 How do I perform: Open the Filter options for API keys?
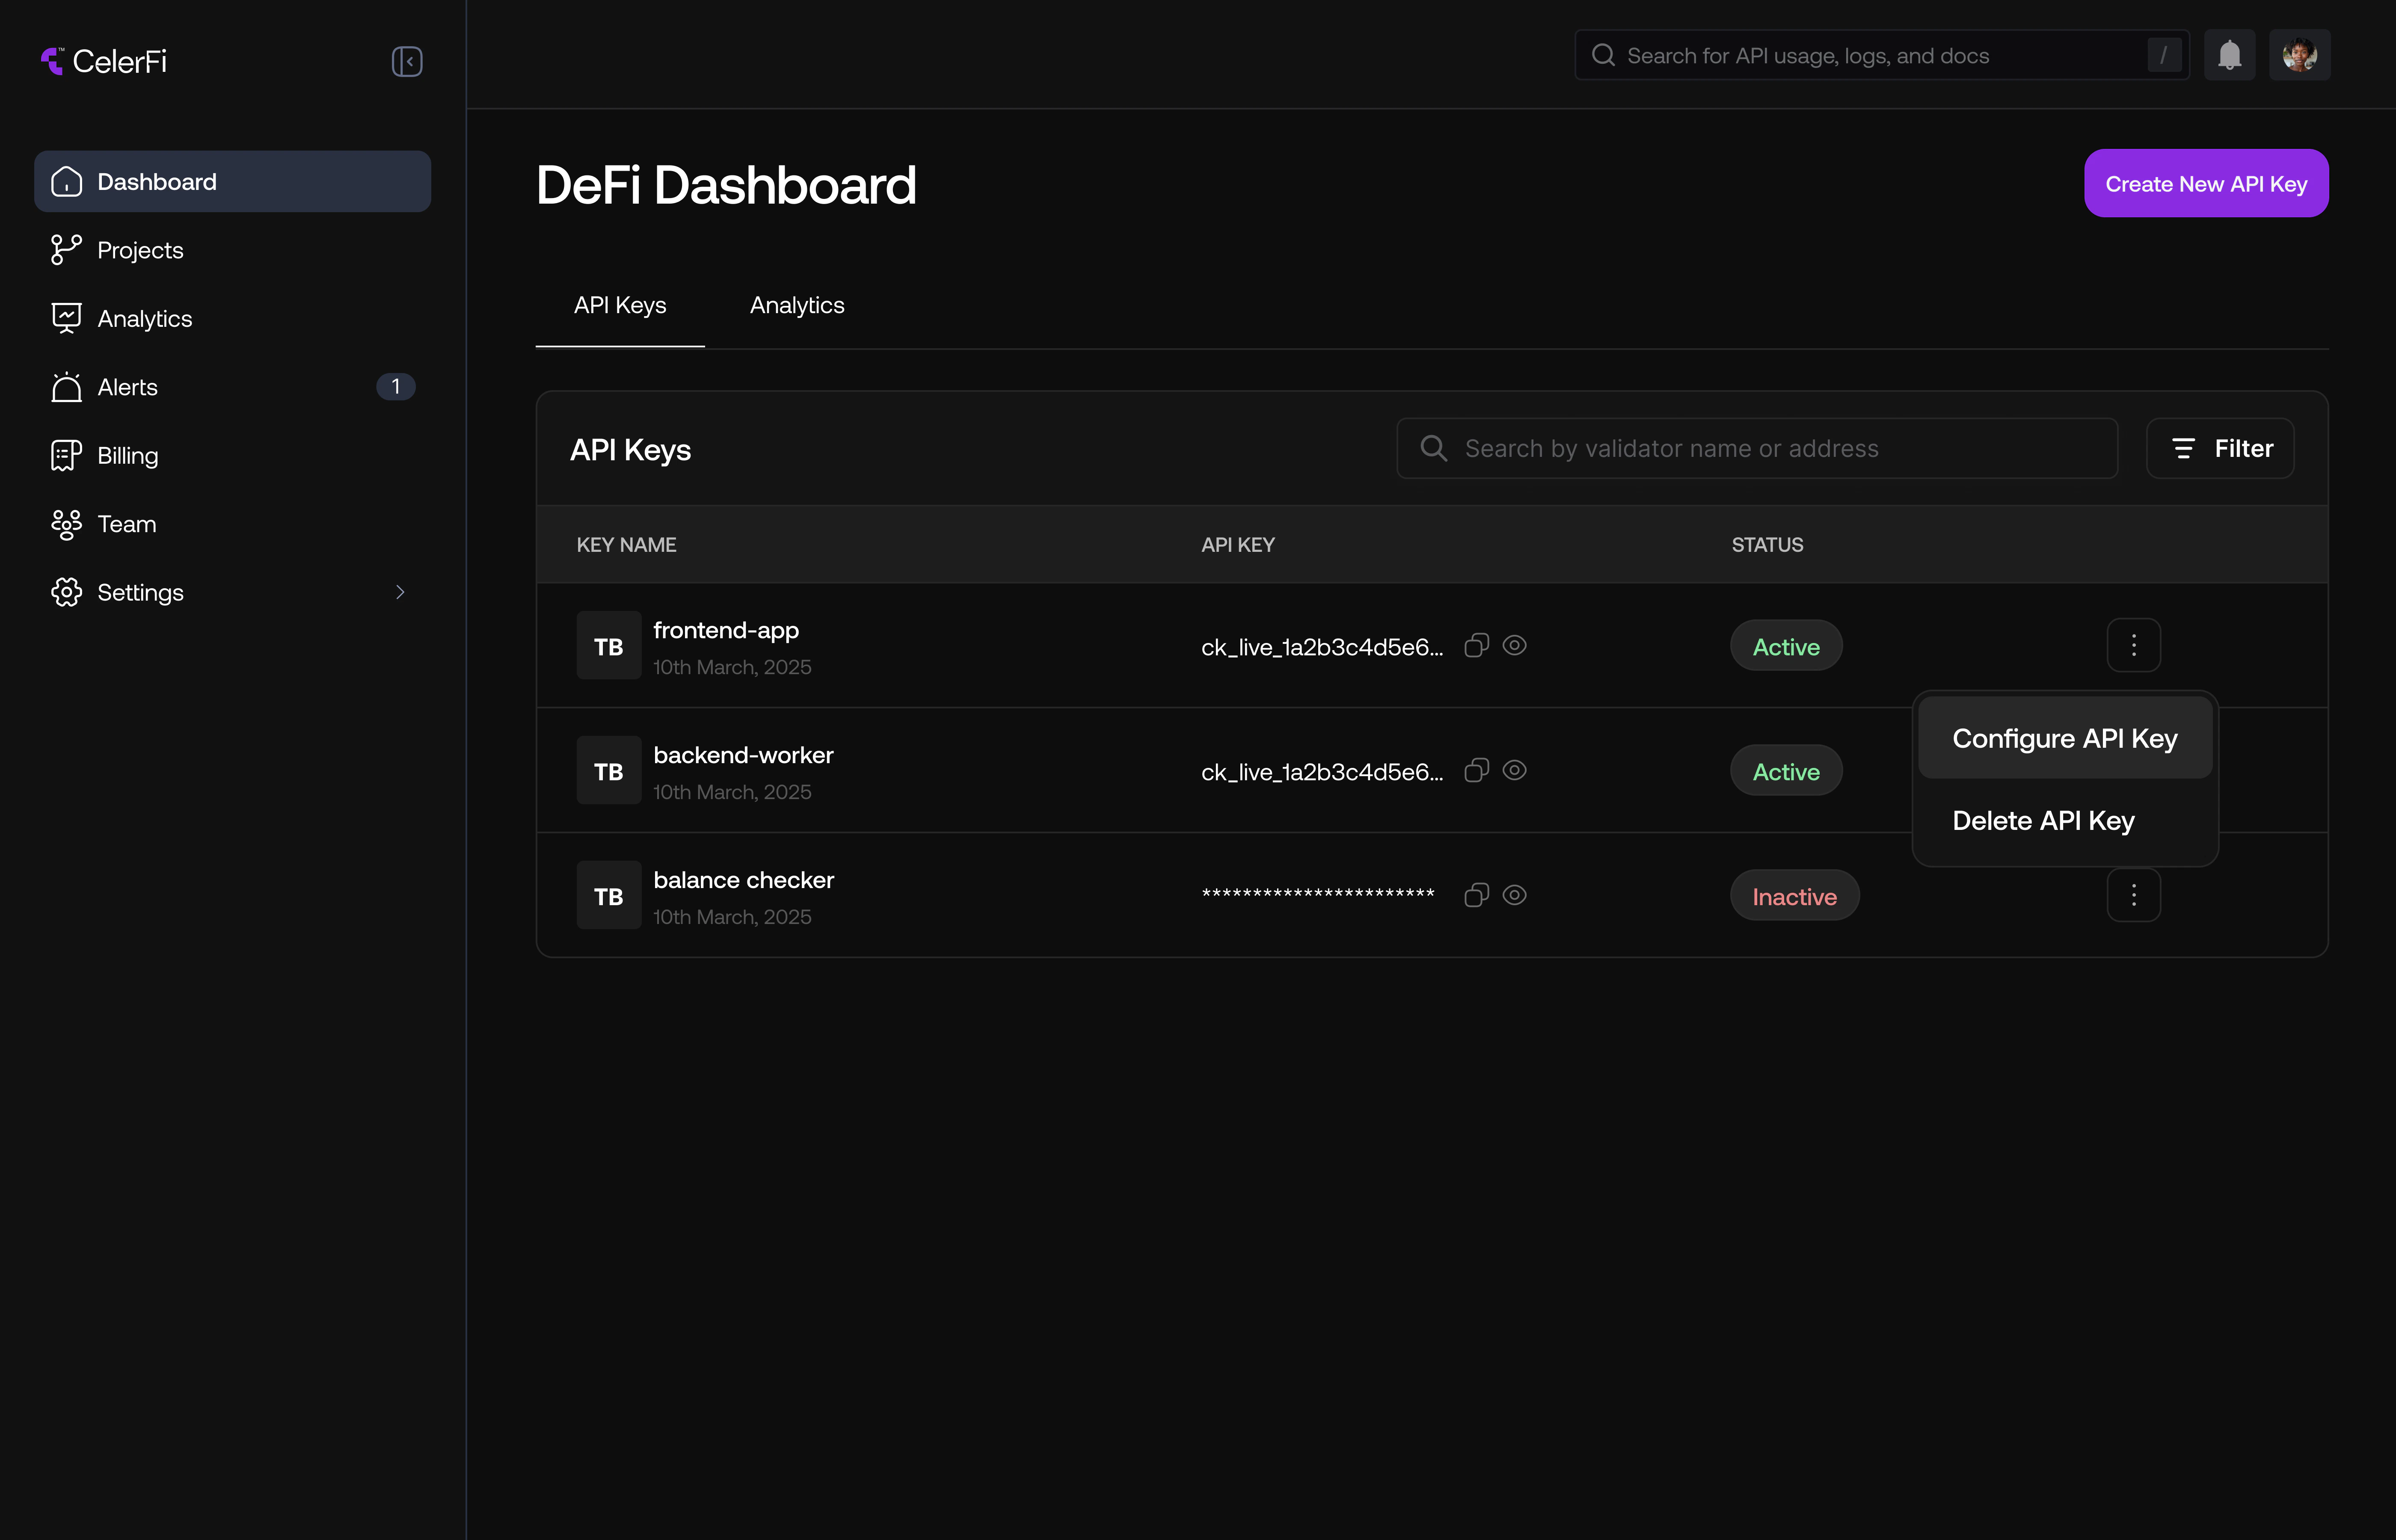pos(2220,448)
